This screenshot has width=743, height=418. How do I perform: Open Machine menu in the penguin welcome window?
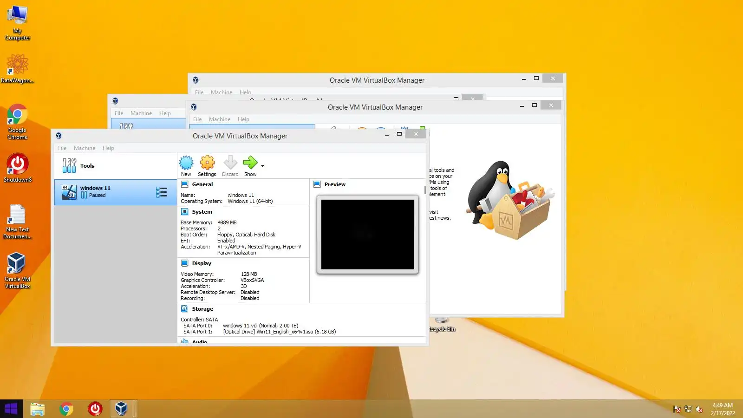click(x=220, y=119)
